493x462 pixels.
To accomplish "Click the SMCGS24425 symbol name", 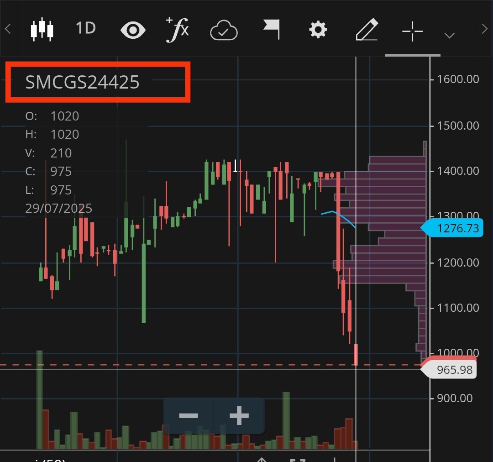I will pyautogui.click(x=82, y=82).
